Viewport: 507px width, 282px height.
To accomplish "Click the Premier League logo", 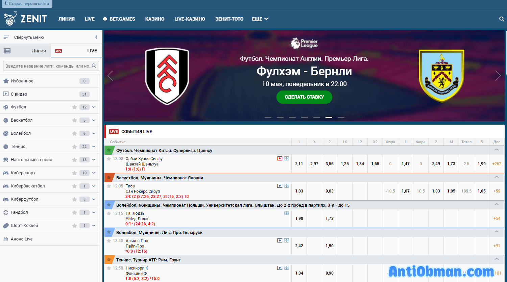I will [x=304, y=43].
